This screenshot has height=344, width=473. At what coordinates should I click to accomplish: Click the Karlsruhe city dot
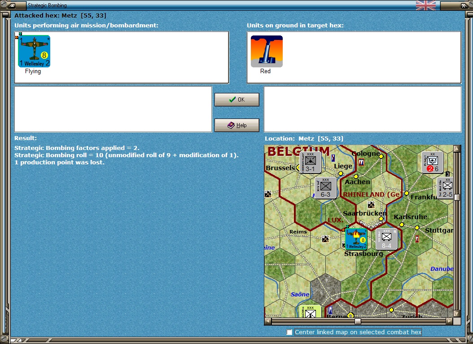402,225
